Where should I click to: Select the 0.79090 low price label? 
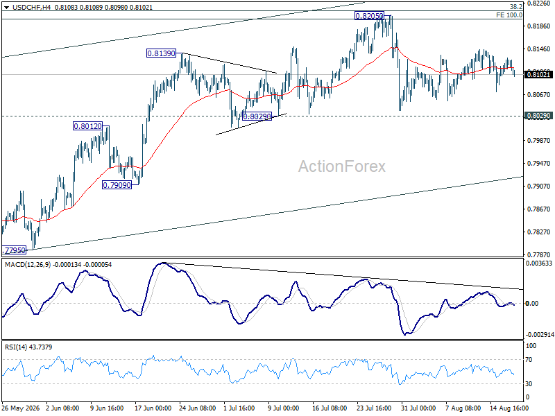[117, 184]
